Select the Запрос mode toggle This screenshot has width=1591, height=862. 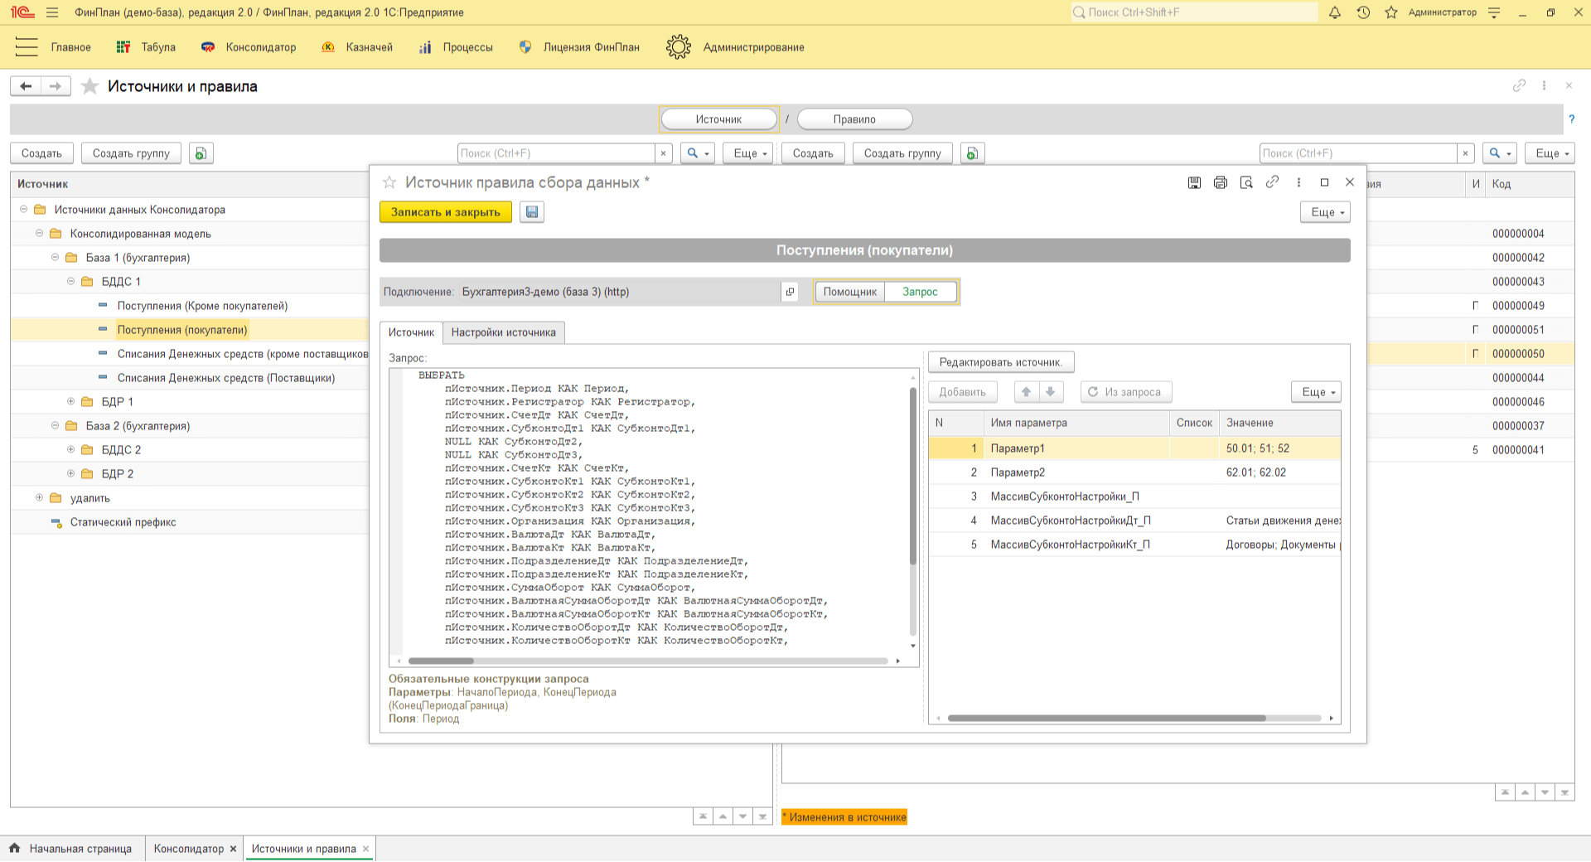pos(920,292)
